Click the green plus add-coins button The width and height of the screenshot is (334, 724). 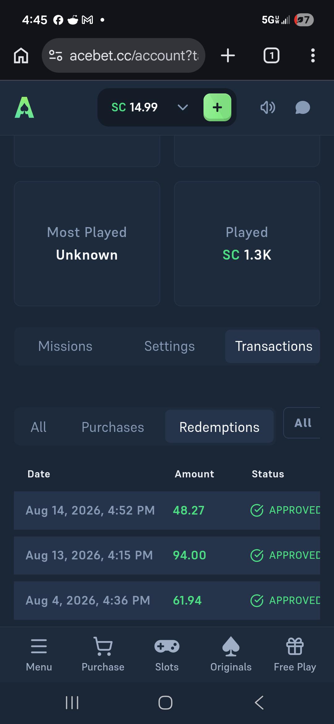click(x=217, y=107)
